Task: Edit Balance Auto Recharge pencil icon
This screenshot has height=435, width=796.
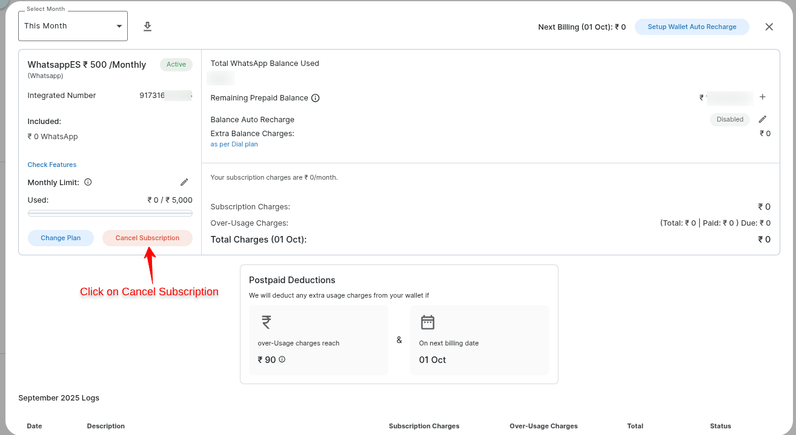Action: 763,119
